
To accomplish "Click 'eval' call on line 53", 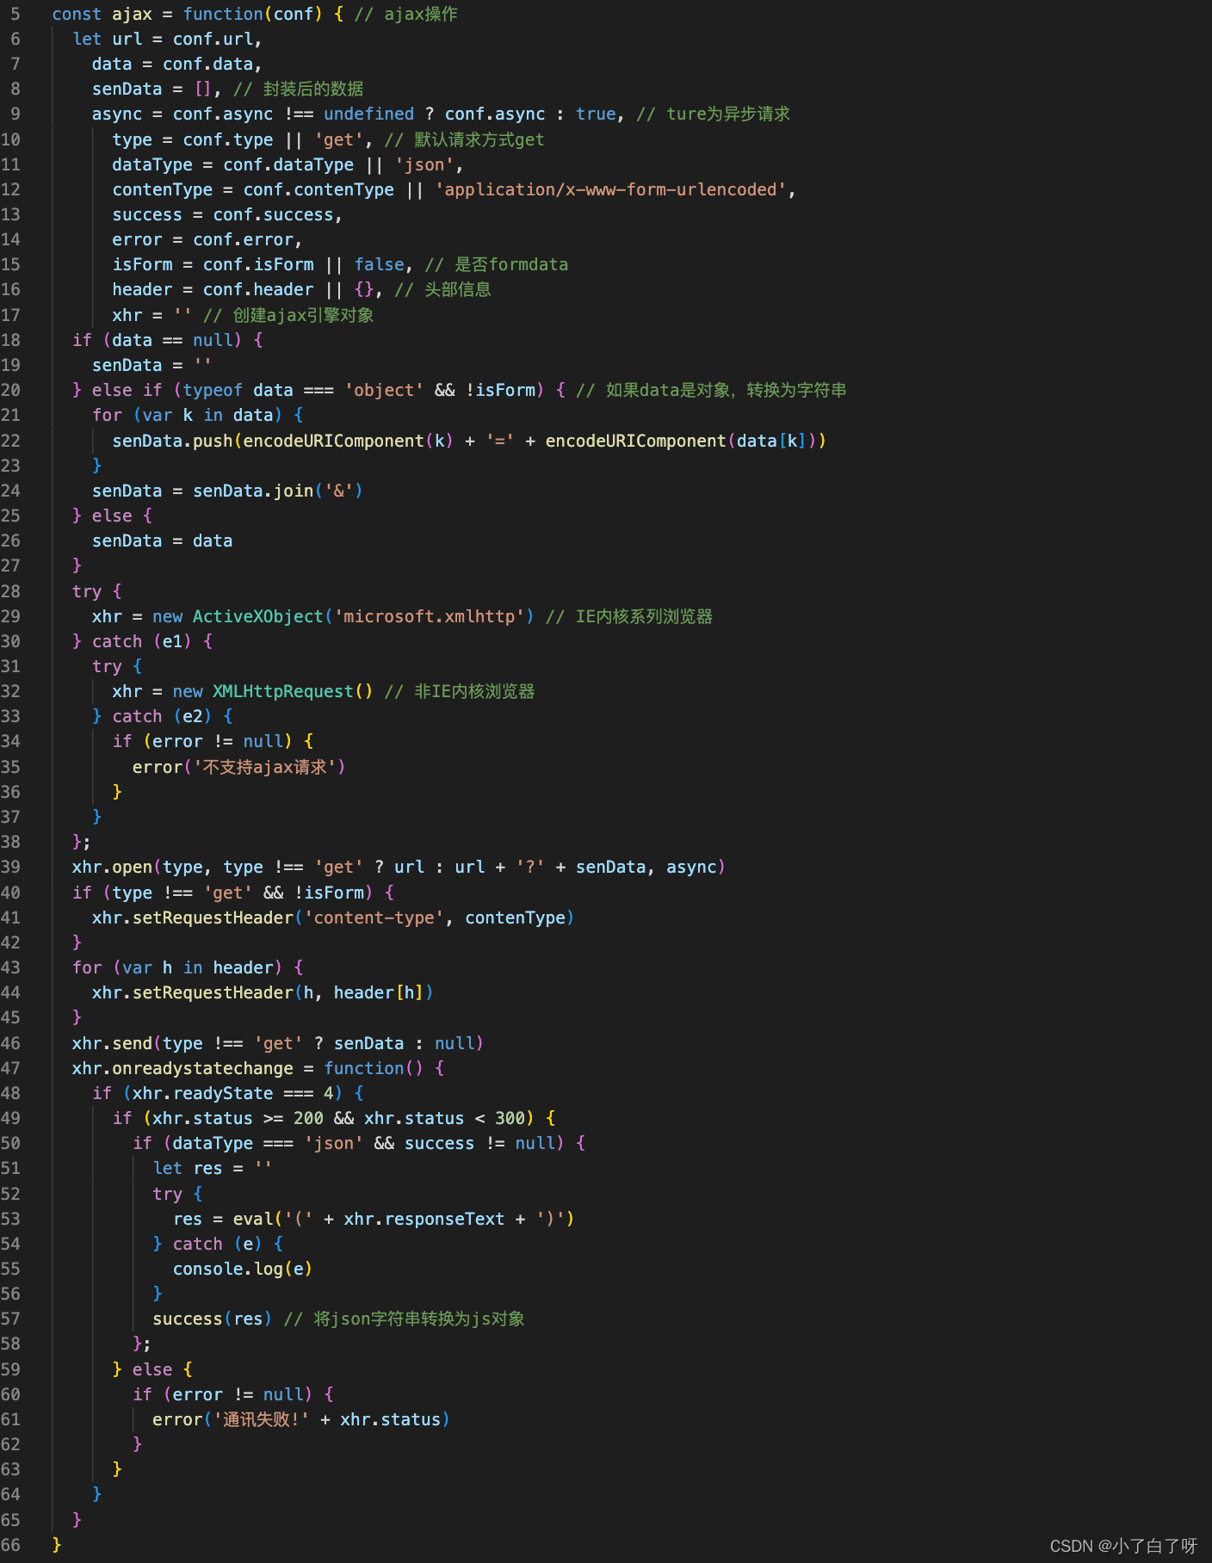I will (253, 1220).
